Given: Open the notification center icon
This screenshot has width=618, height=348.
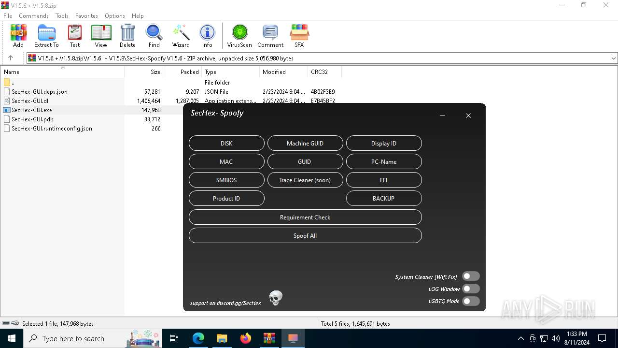Looking at the screenshot, I should 602,338.
